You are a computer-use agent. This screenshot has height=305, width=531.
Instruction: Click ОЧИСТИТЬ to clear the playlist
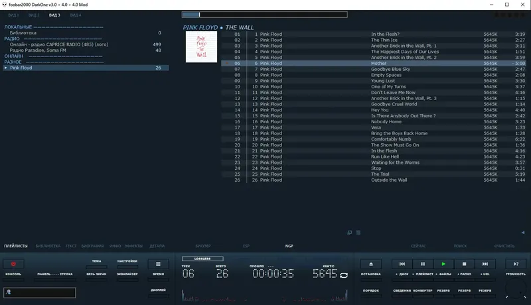(504, 246)
